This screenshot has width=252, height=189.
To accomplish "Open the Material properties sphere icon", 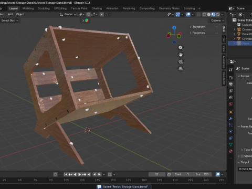I will (x=230, y=151).
